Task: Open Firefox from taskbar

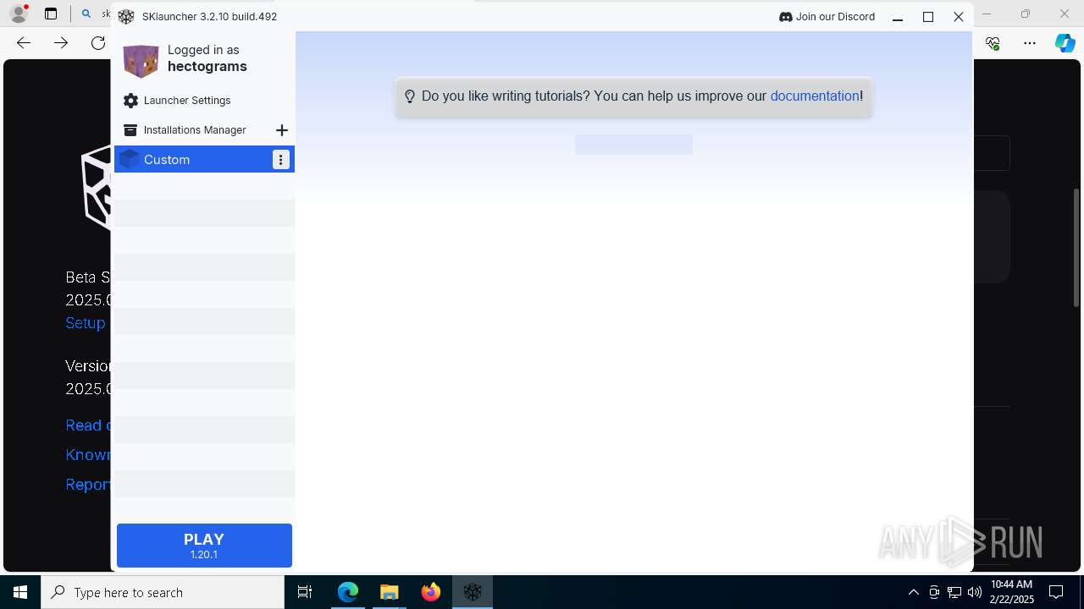Action: [x=431, y=592]
